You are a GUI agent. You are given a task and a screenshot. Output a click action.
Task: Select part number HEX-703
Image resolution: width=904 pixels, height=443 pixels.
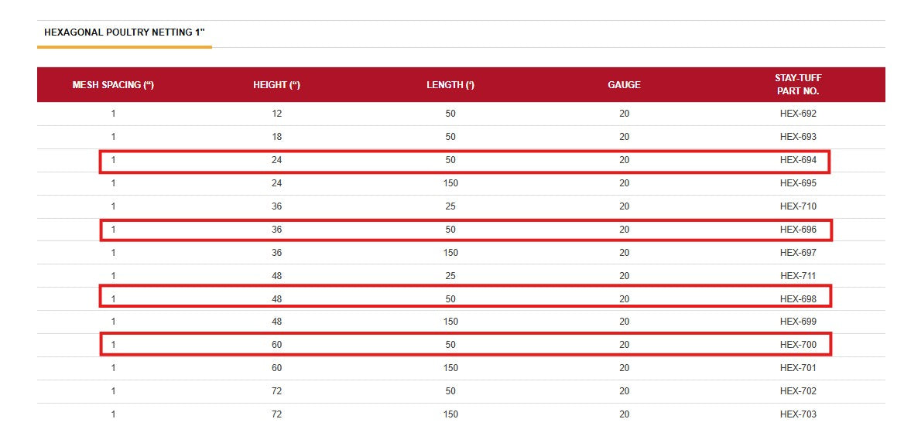pyautogui.click(x=798, y=414)
